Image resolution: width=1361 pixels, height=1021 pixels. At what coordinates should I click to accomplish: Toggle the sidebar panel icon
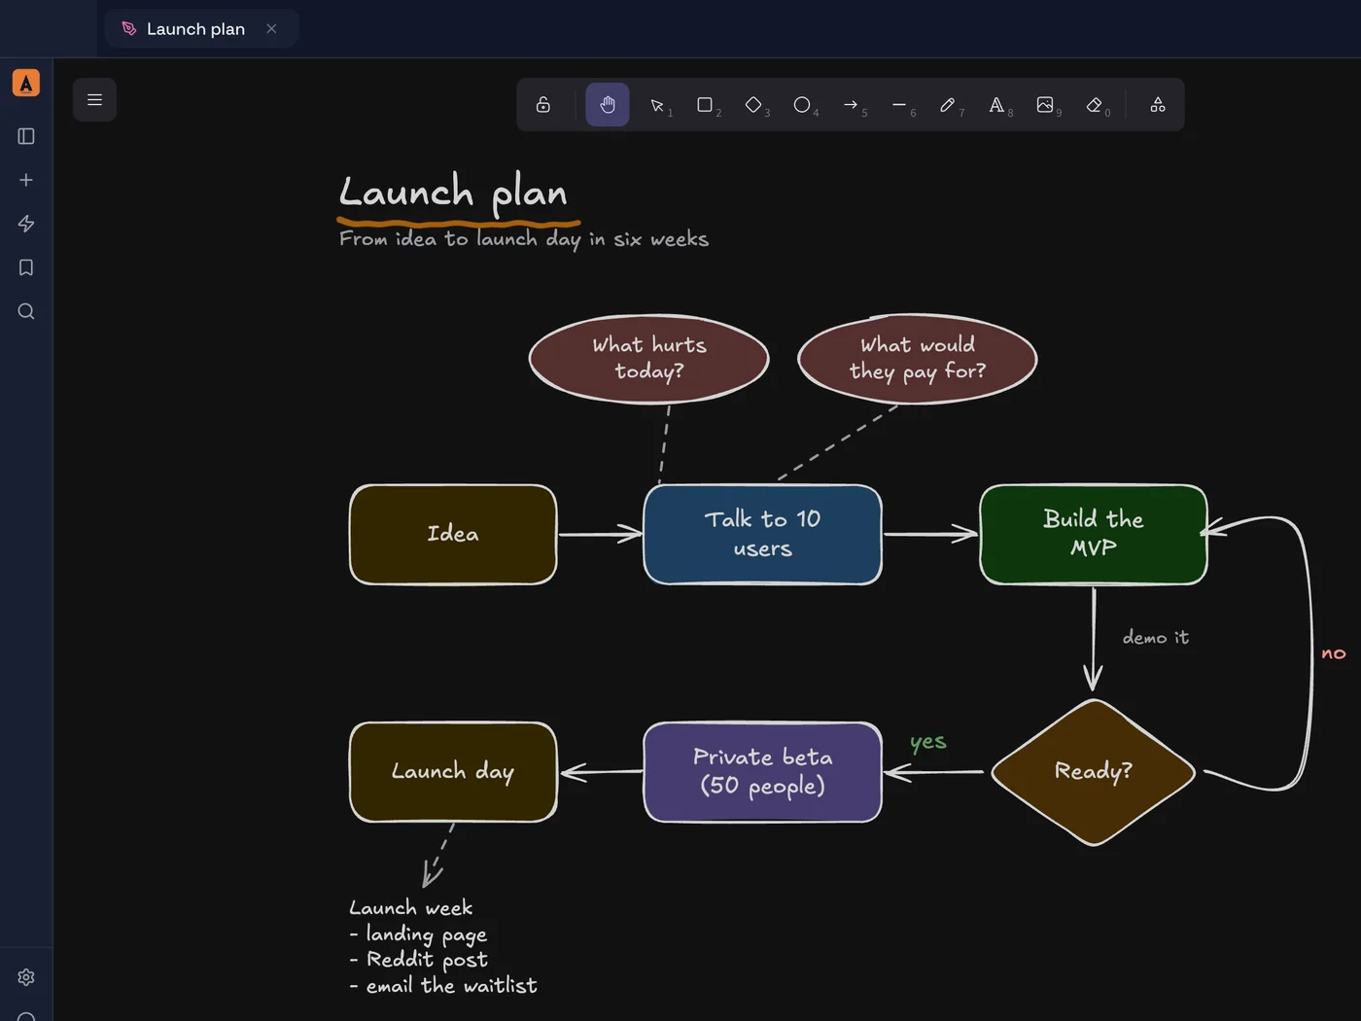tap(26, 136)
